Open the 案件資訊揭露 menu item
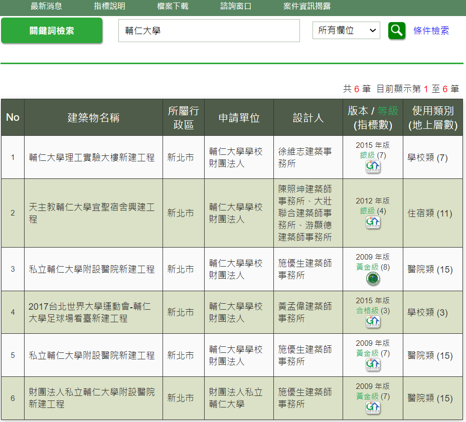Image resolution: width=466 pixels, height=422 pixels. click(306, 6)
